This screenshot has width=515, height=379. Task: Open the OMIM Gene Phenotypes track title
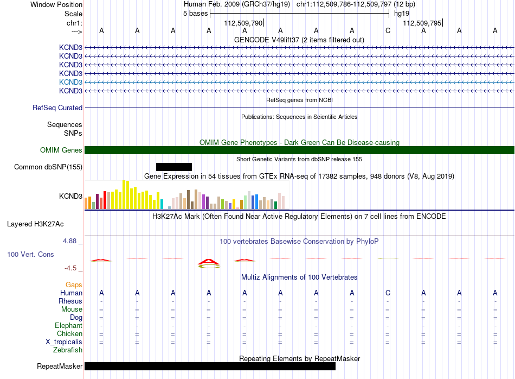299,142
